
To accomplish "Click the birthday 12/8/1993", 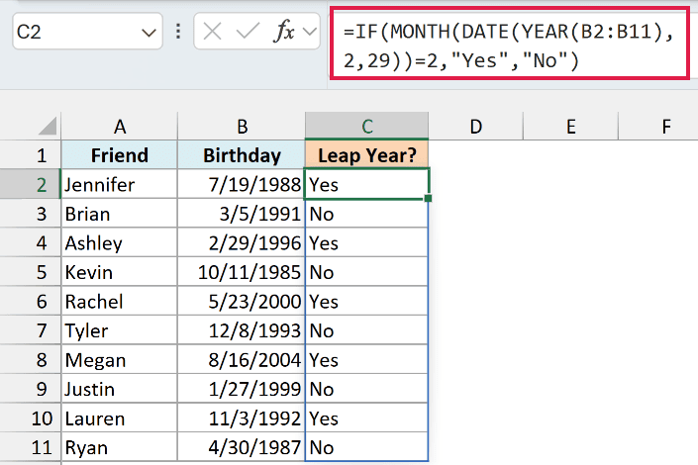I will pyautogui.click(x=242, y=330).
